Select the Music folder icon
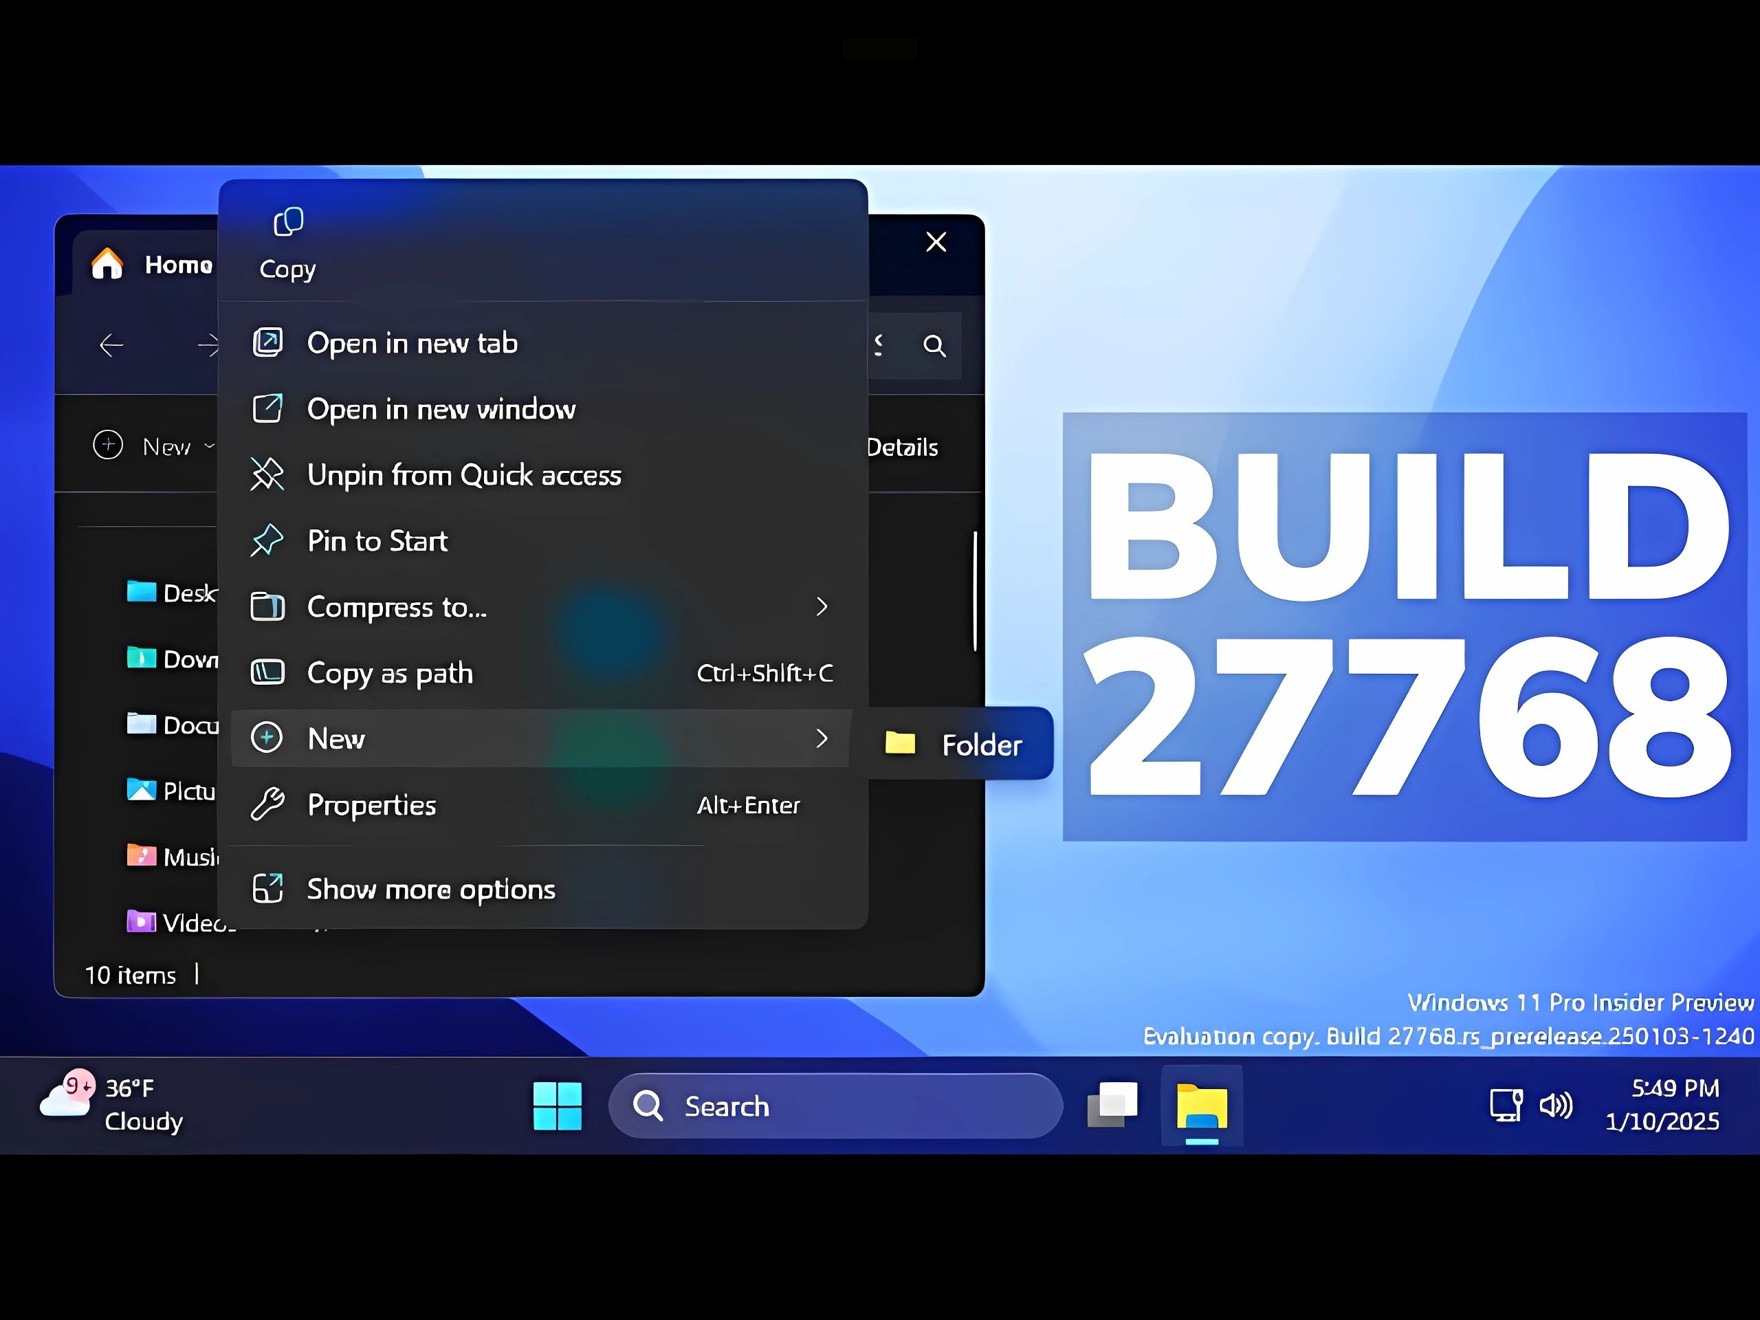 pyautogui.click(x=142, y=855)
